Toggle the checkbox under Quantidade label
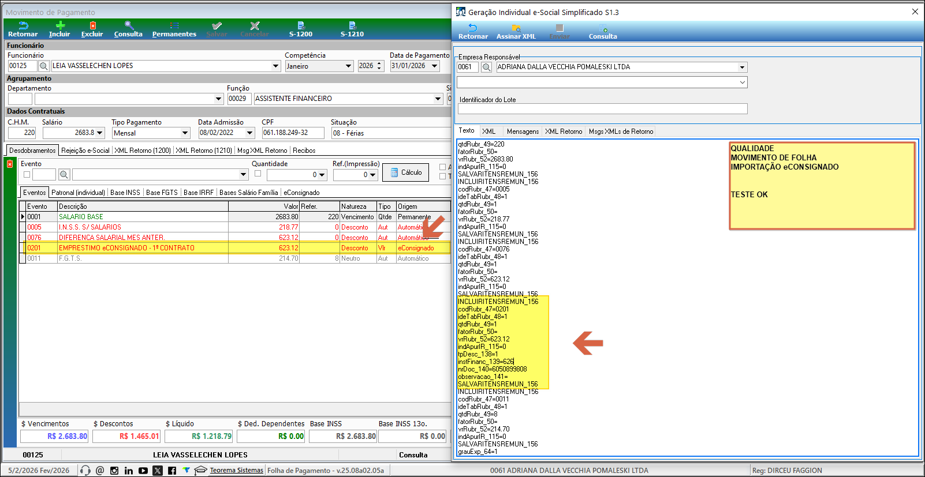The width and height of the screenshot is (925, 477). (258, 174)
